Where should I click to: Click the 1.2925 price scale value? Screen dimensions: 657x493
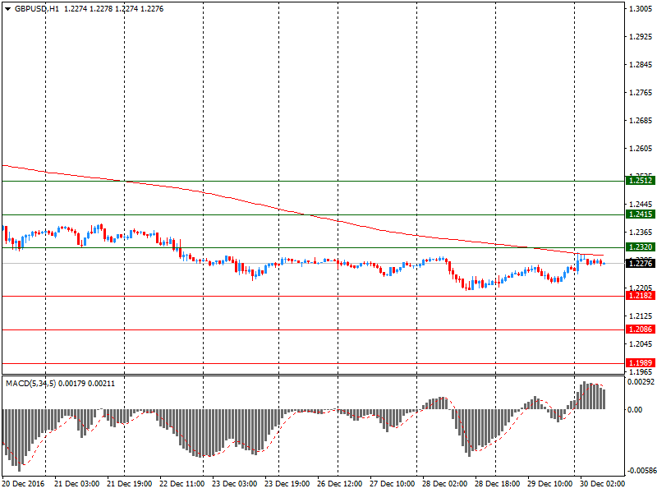tap(641, 37)
